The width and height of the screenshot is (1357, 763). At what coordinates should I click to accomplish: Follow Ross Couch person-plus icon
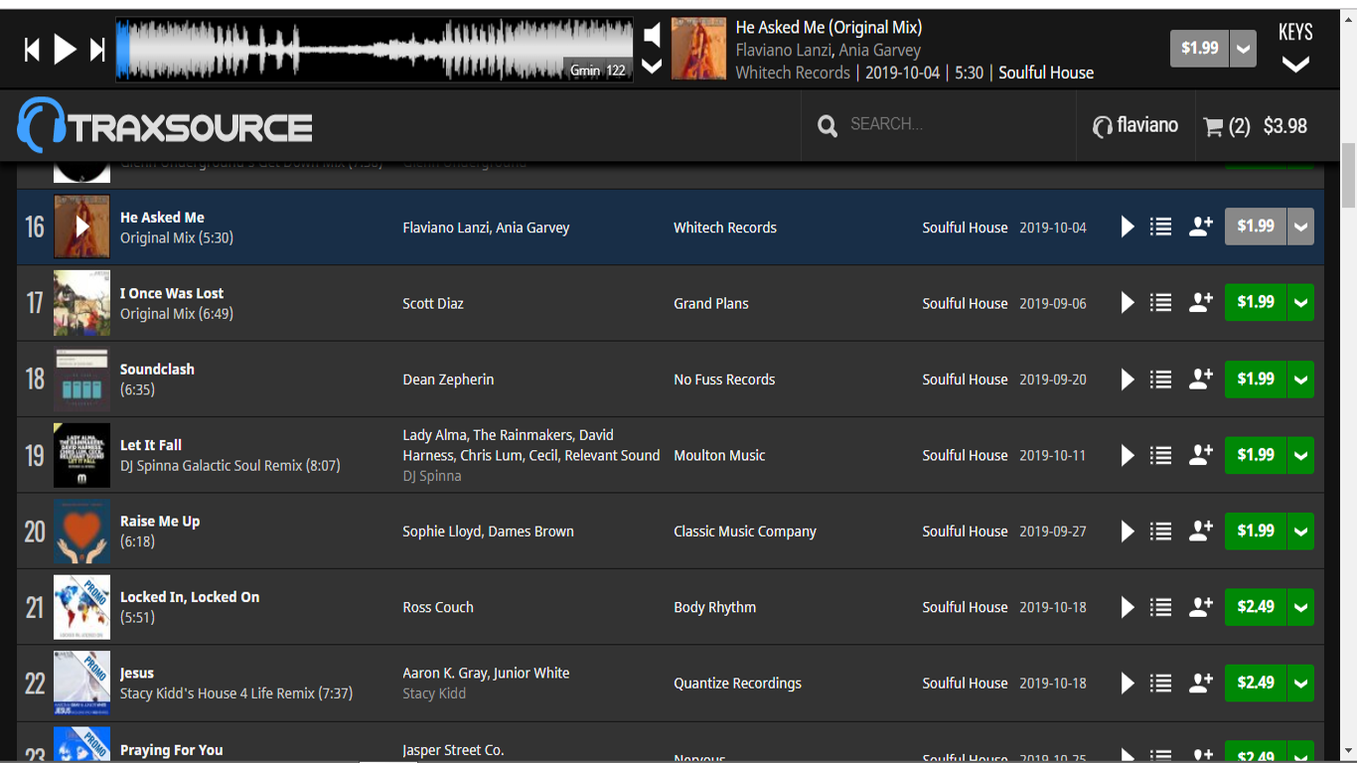(1201, 607)
